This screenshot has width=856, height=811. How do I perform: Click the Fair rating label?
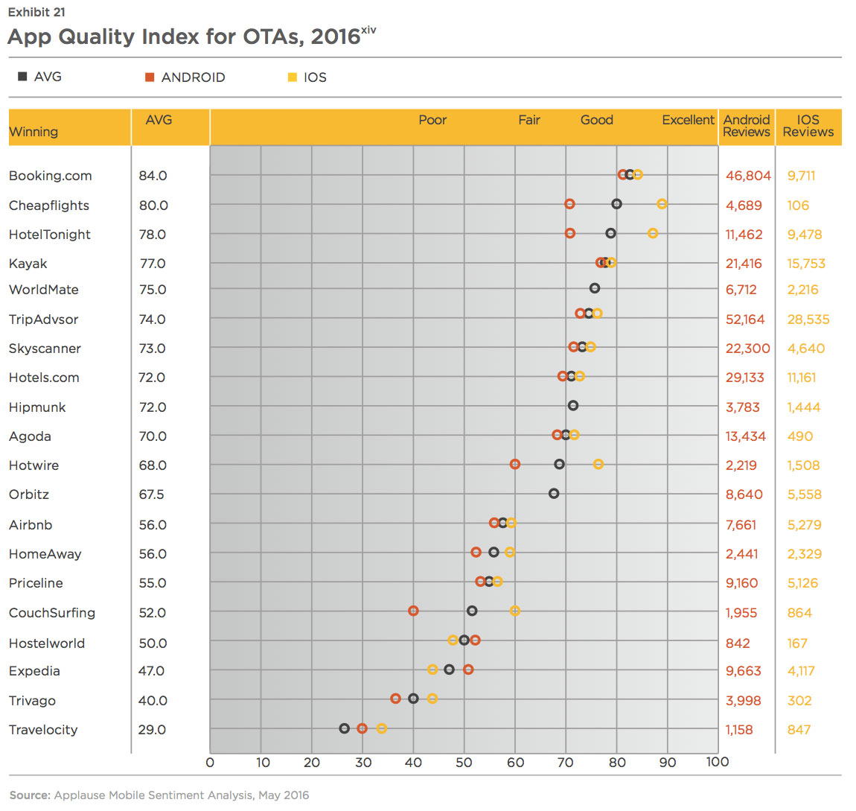(529, 120)
